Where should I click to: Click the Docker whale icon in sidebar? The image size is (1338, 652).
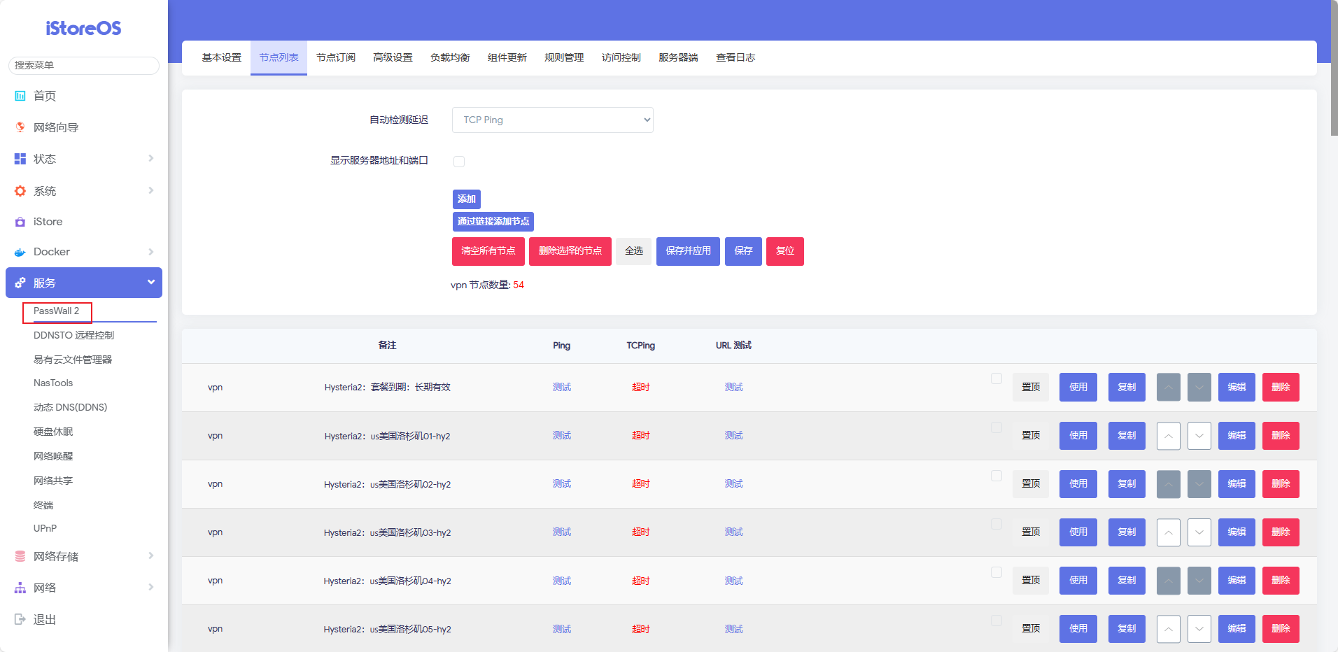(x=20, y=252)
